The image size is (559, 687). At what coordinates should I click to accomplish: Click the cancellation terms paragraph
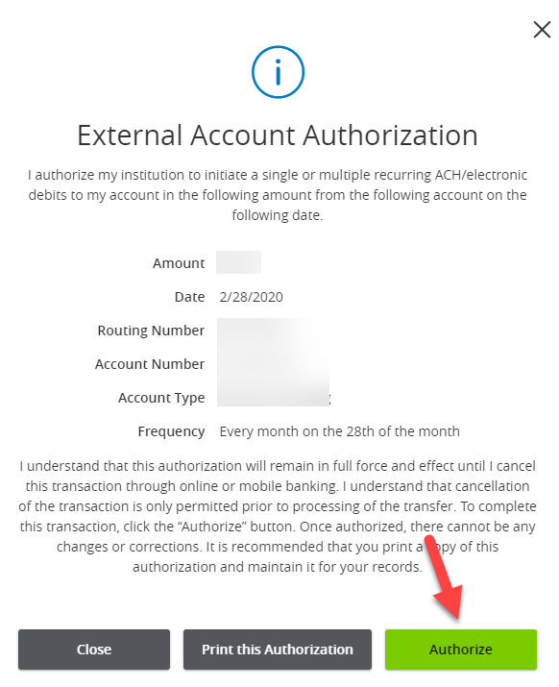[278, 516]
